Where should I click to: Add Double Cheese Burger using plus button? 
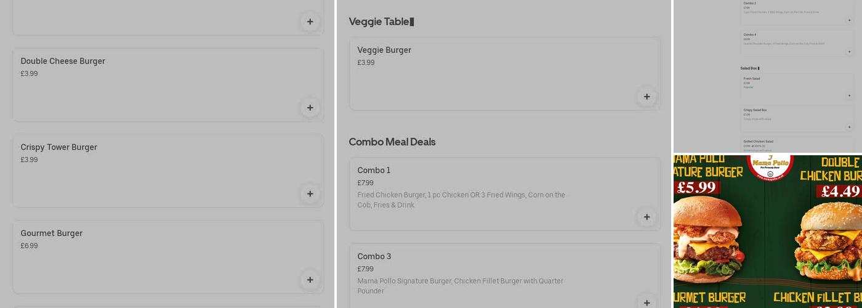[x=310, y=108]
